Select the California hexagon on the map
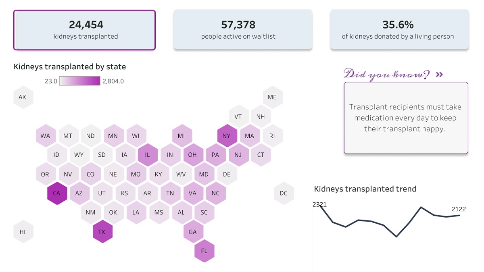Viewport: 484px width, 272px height. pyautogui.click(x=56, y=193)
